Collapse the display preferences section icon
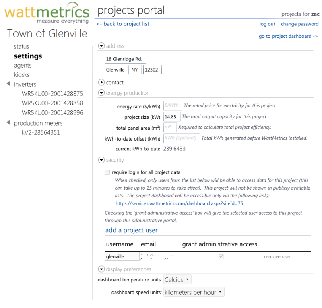The image size is (322, 308). 101,269
